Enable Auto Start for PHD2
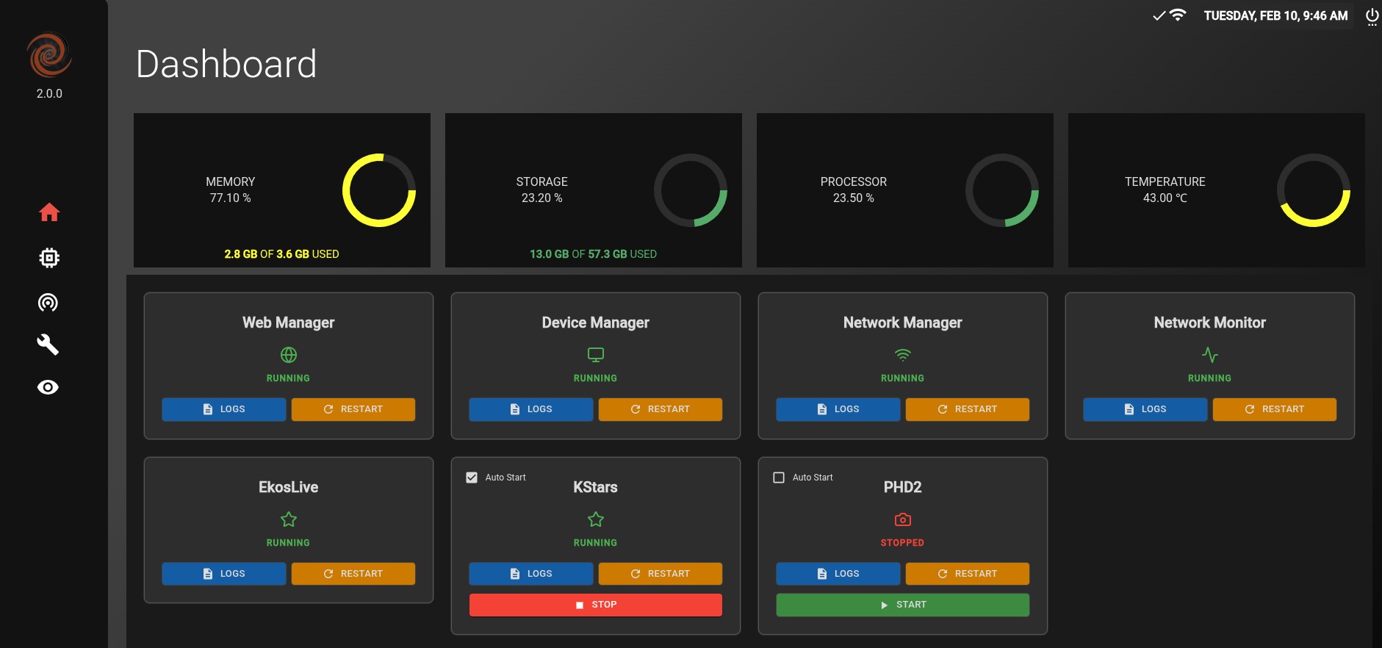Screen dimensions: 1382x648 779,478
